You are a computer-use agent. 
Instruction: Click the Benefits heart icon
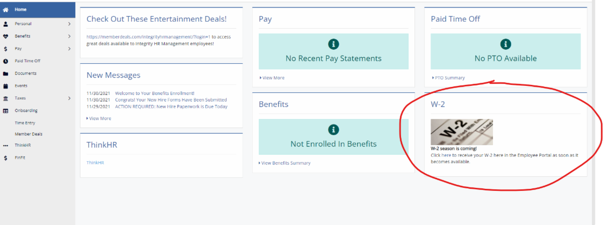6,36
